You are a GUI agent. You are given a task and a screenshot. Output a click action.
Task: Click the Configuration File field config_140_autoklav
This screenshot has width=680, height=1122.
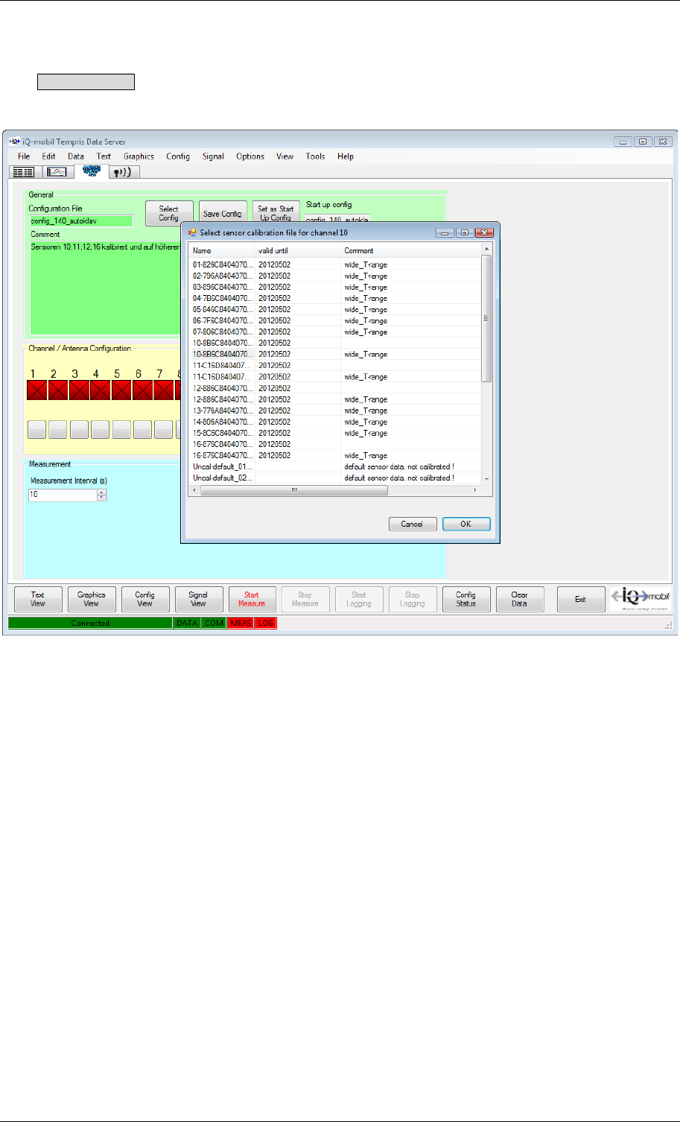click(81, 221)
